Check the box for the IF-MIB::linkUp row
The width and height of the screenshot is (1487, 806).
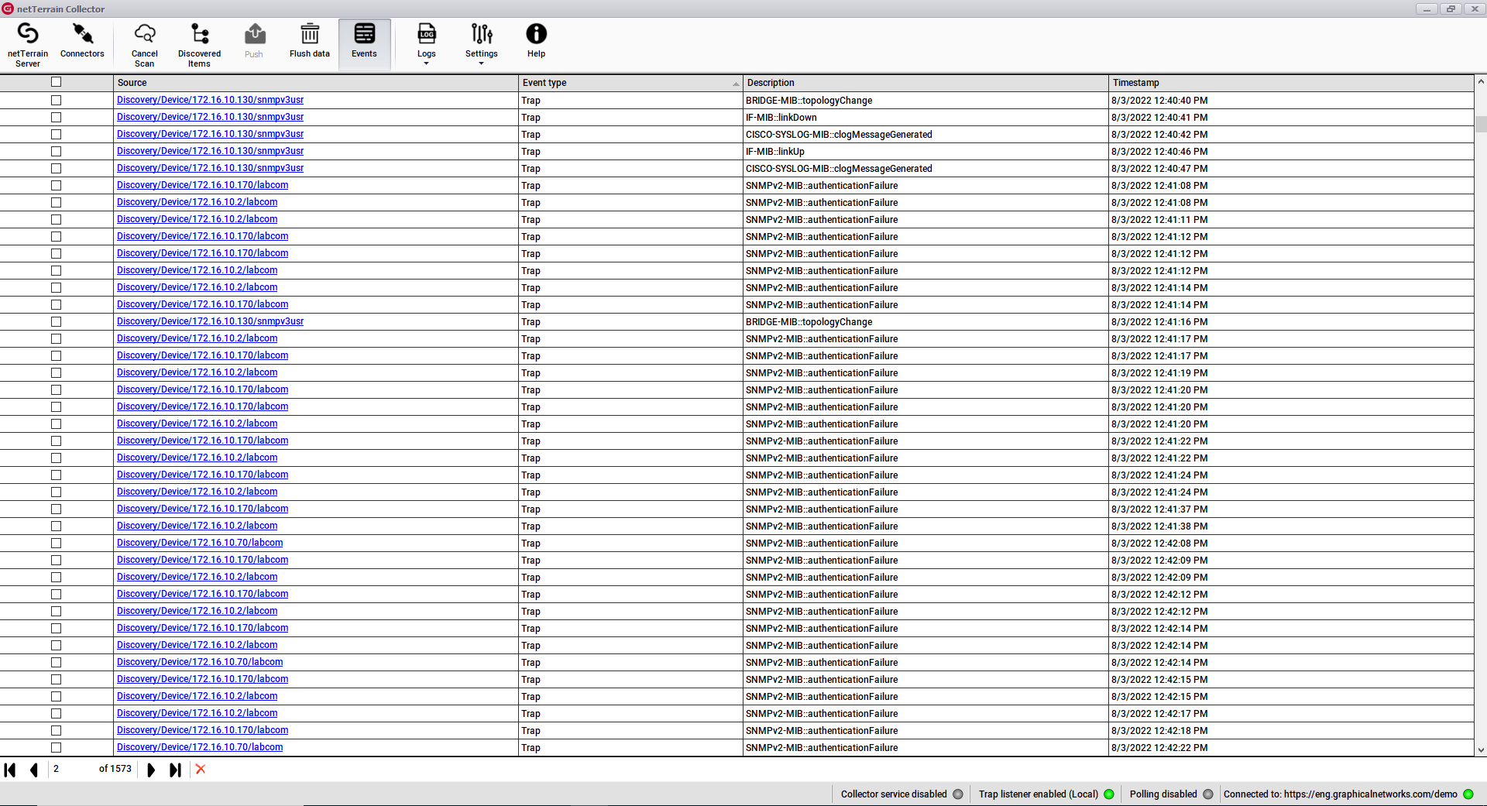tap(56, 152)
